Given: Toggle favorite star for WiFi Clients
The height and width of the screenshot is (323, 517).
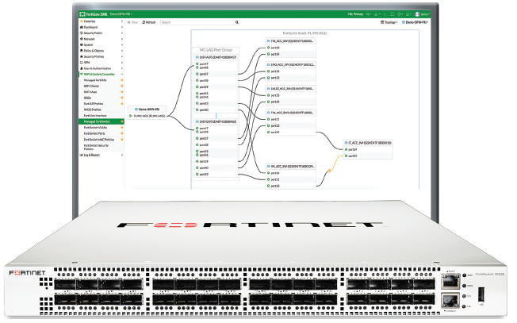Looking at the screenshot, I should pyautogui.click(x=121, y=87).
